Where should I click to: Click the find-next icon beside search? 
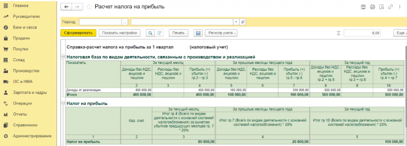[x=159, y=33]
